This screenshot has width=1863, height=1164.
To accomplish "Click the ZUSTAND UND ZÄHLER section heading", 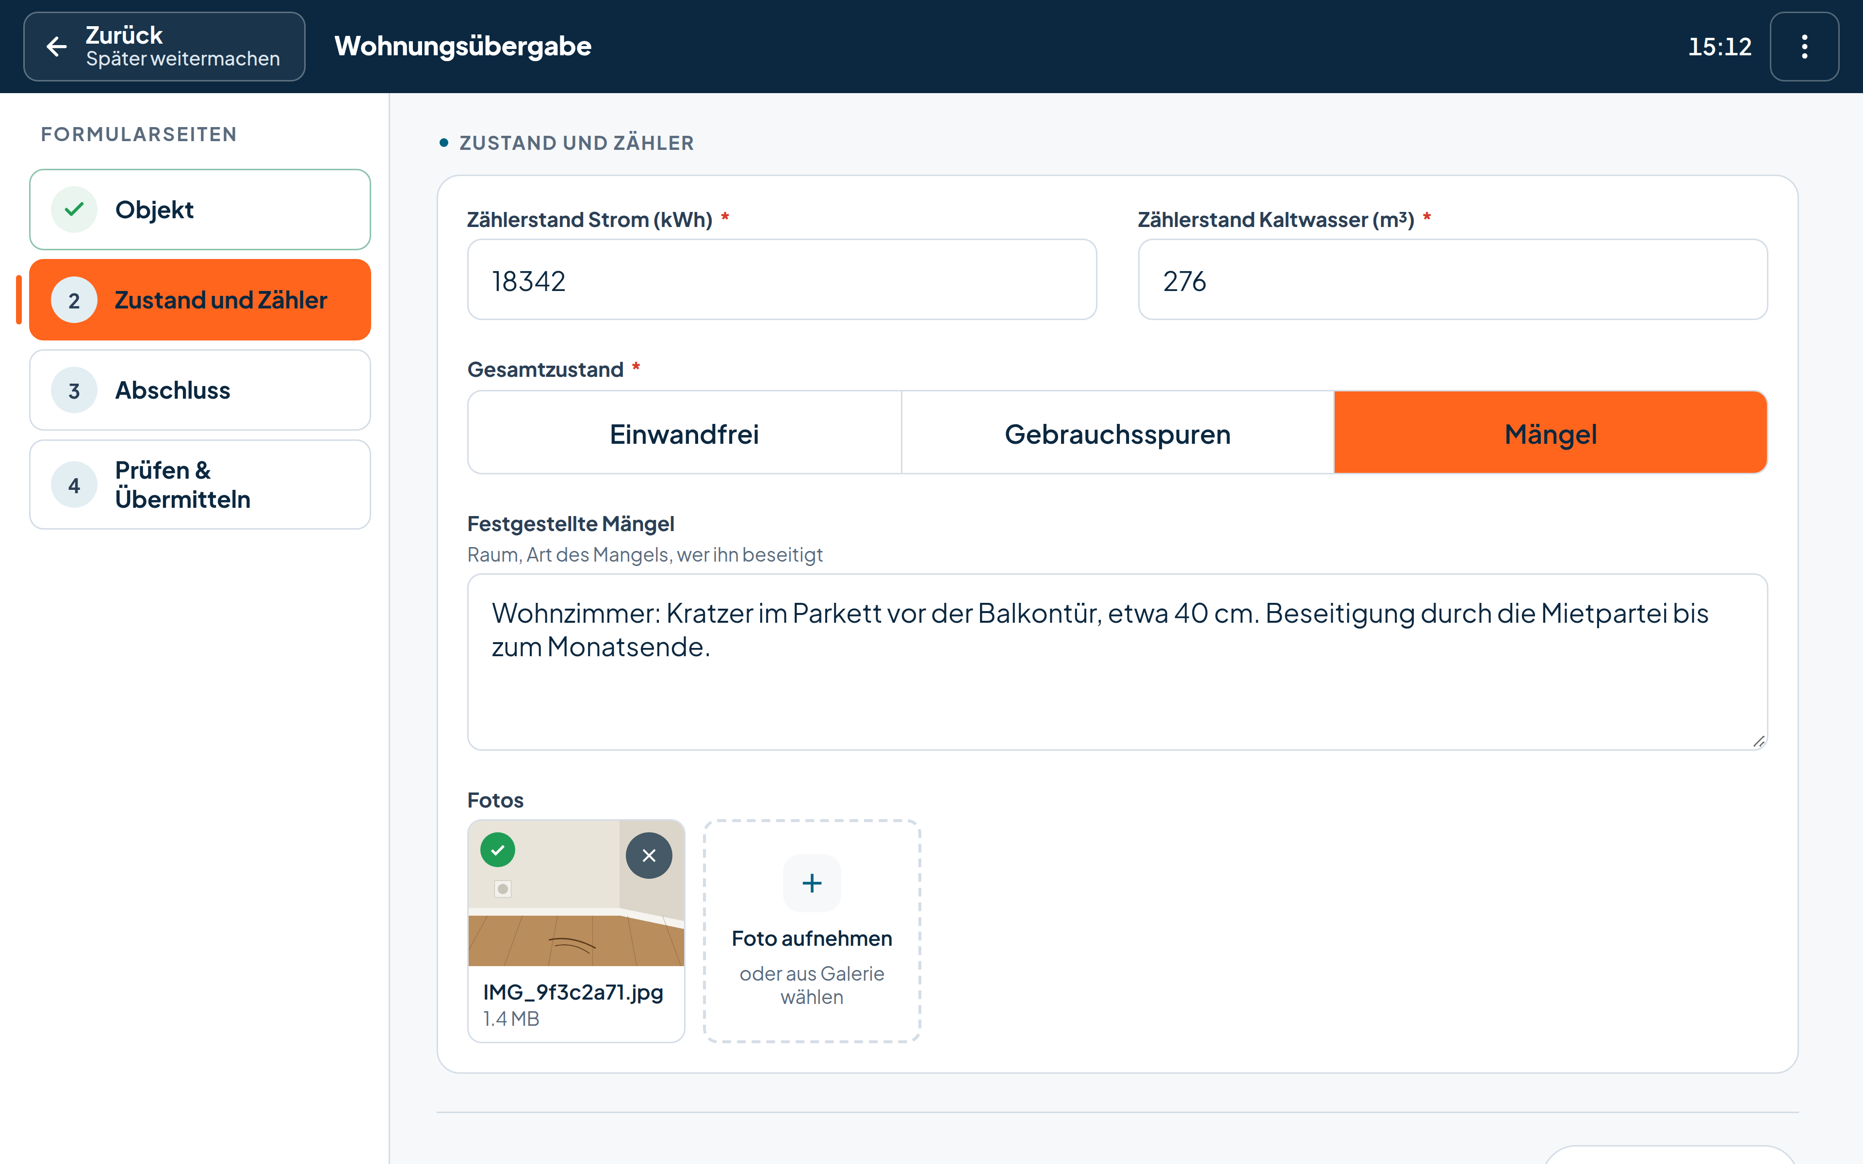I will point(576,143).
